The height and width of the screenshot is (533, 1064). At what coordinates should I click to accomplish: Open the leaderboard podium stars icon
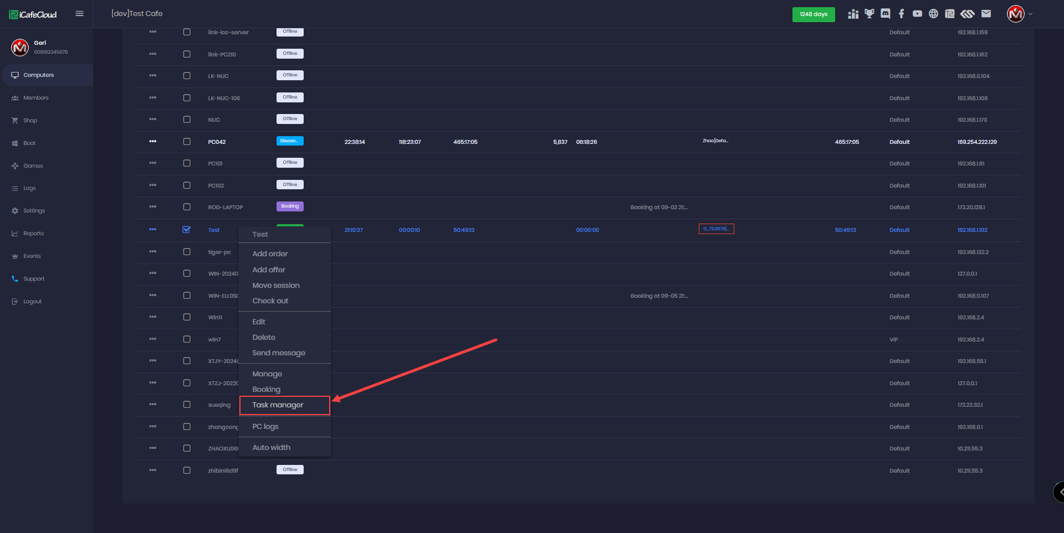tap(853, 14)
